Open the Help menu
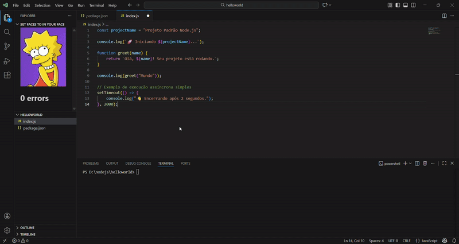This screenshot has height=244, width=459. pos(112,5)
